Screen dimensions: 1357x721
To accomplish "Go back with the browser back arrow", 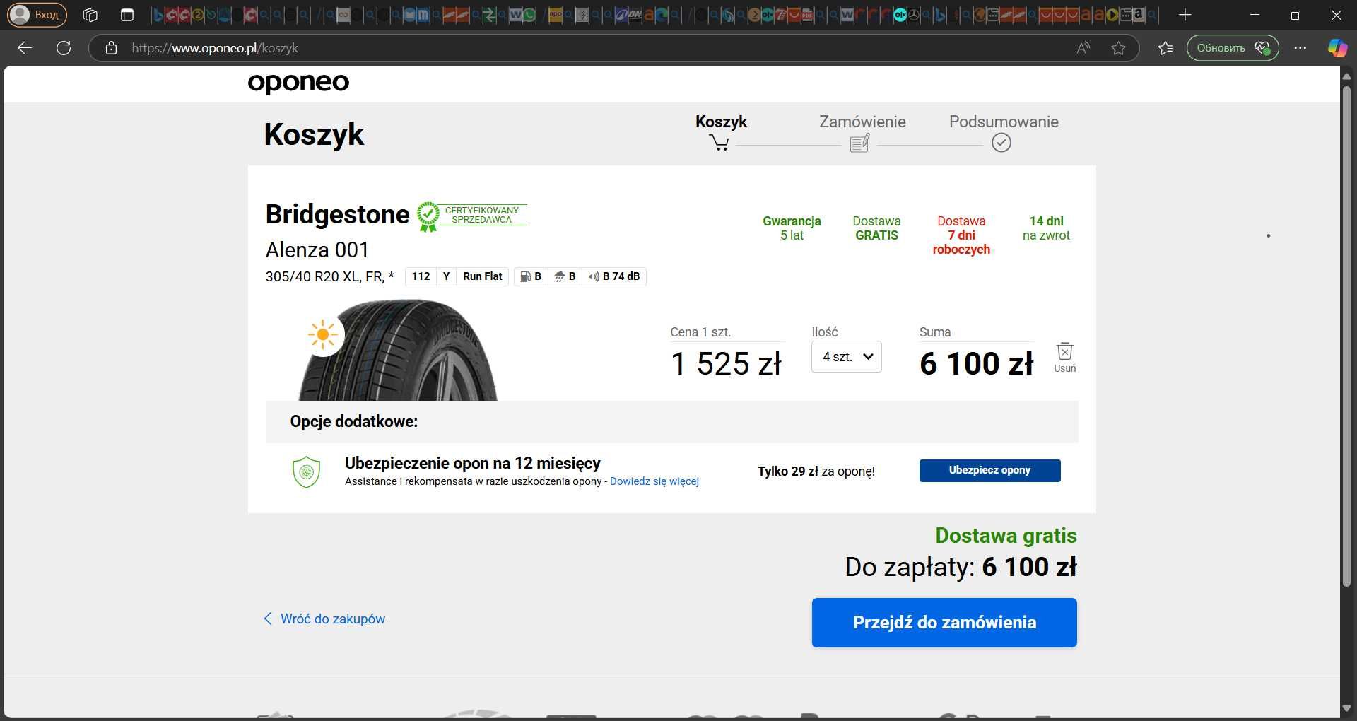I will point(25,48).
